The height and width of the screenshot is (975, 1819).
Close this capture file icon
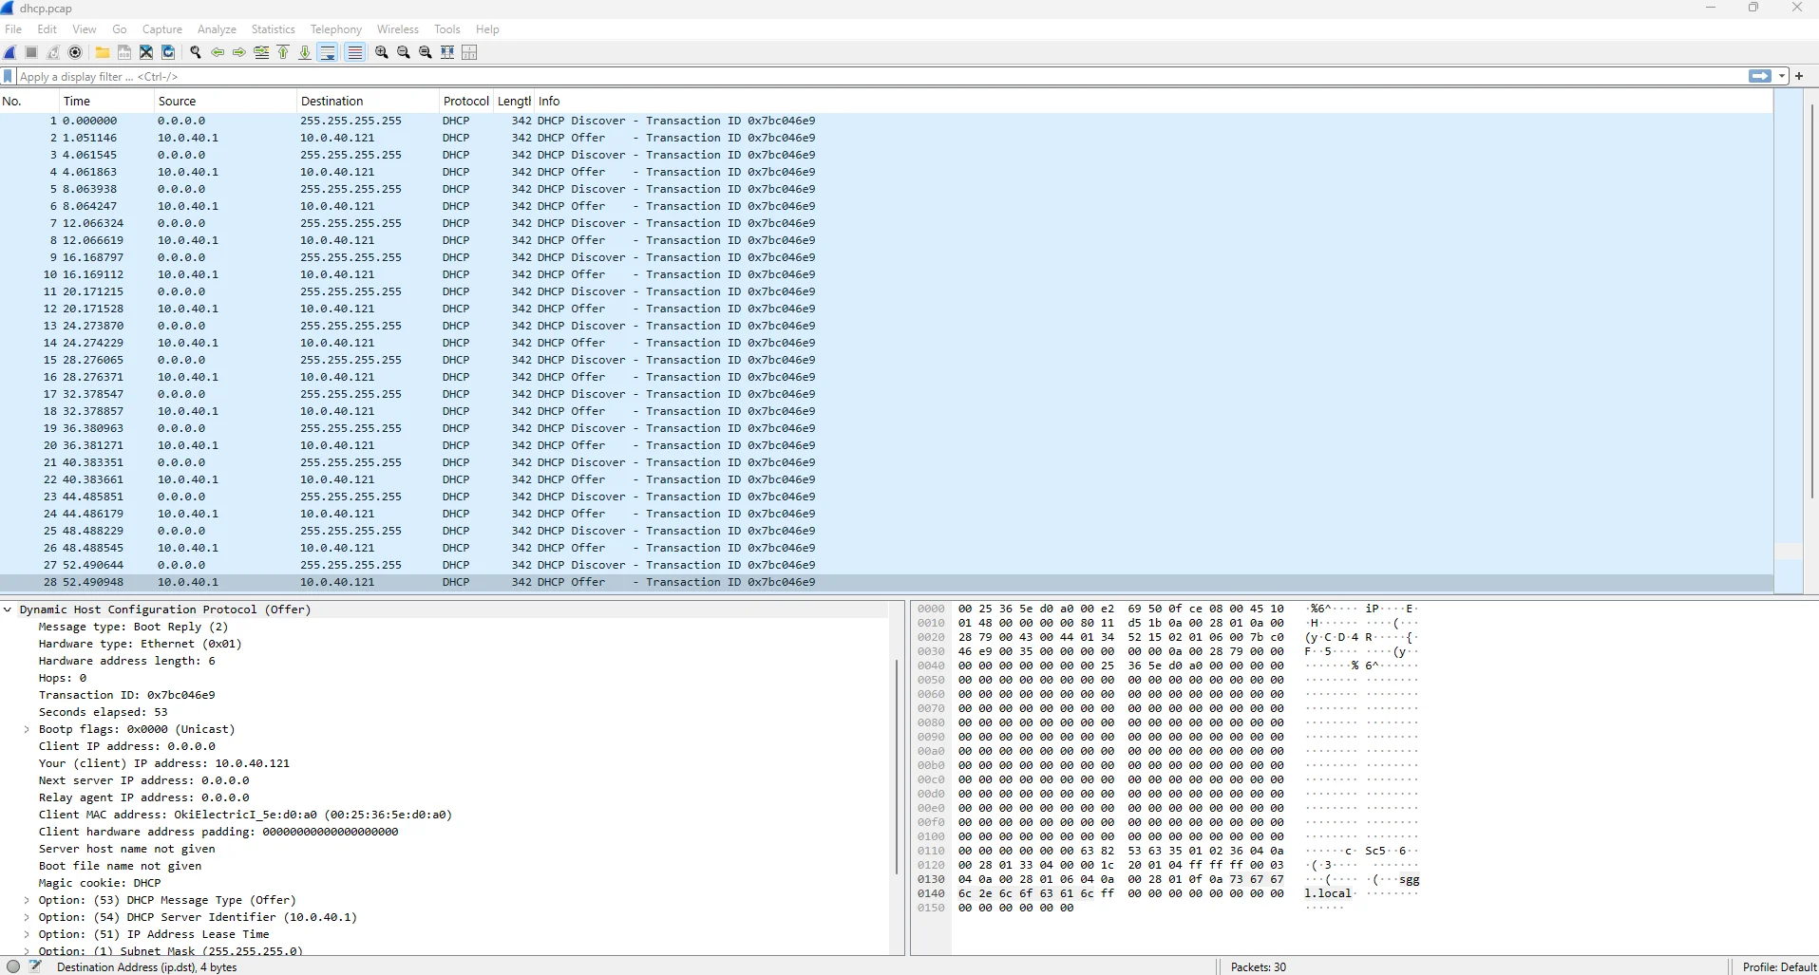tap(146, 52)
